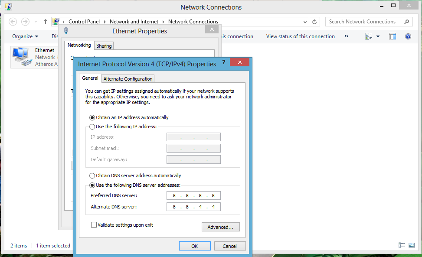This screenshot has height=257, width=422.
Task: Toggle the preview pane icon
Action: [393, 36]
